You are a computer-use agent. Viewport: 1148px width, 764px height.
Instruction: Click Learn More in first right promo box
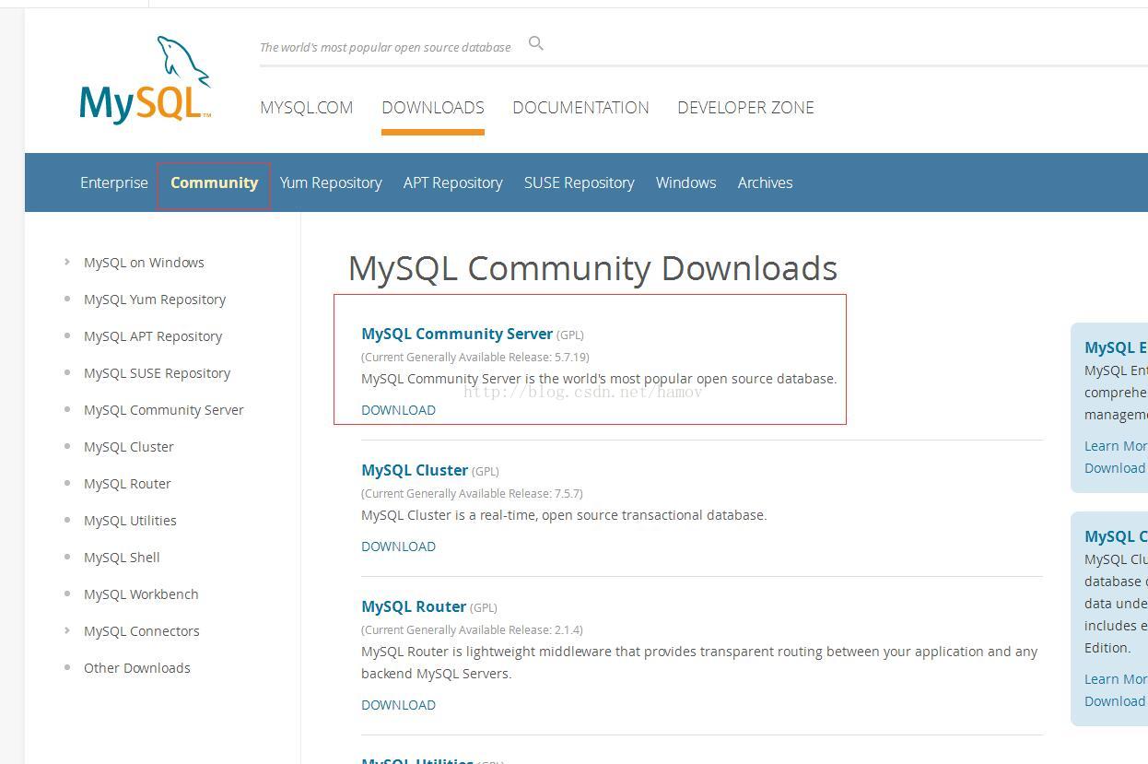tap(1116, 446)
